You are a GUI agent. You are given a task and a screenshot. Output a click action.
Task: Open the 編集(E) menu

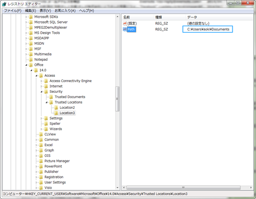(x=30, y=11)
